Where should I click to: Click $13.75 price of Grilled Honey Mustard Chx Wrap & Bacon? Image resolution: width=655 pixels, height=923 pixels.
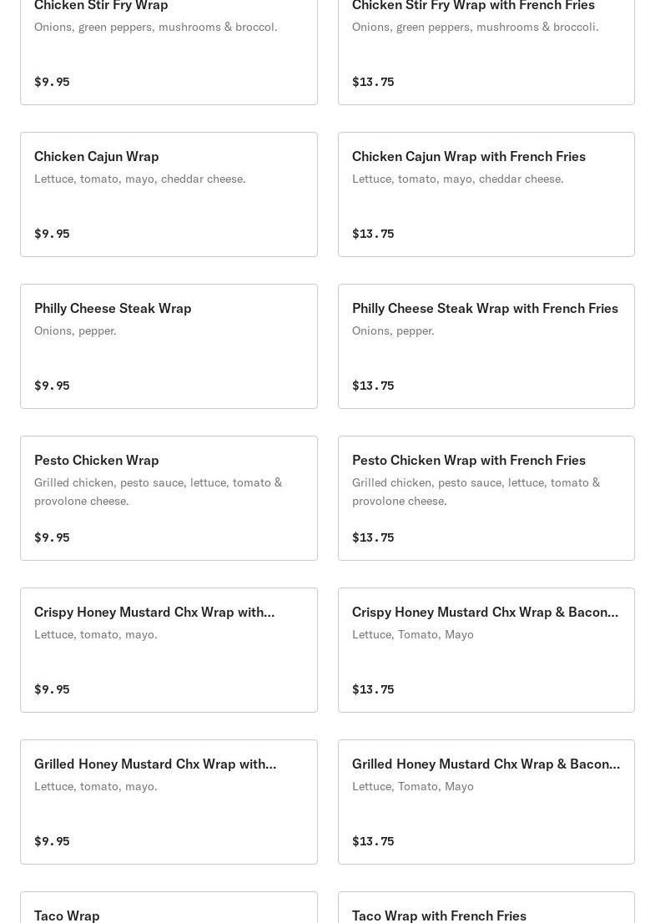[x=373, y=841]
